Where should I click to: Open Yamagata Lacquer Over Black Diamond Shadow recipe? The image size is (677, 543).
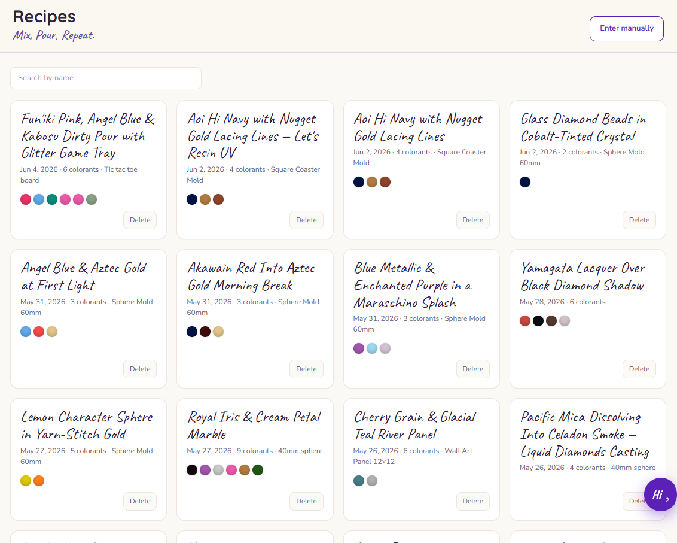point(583,277)
